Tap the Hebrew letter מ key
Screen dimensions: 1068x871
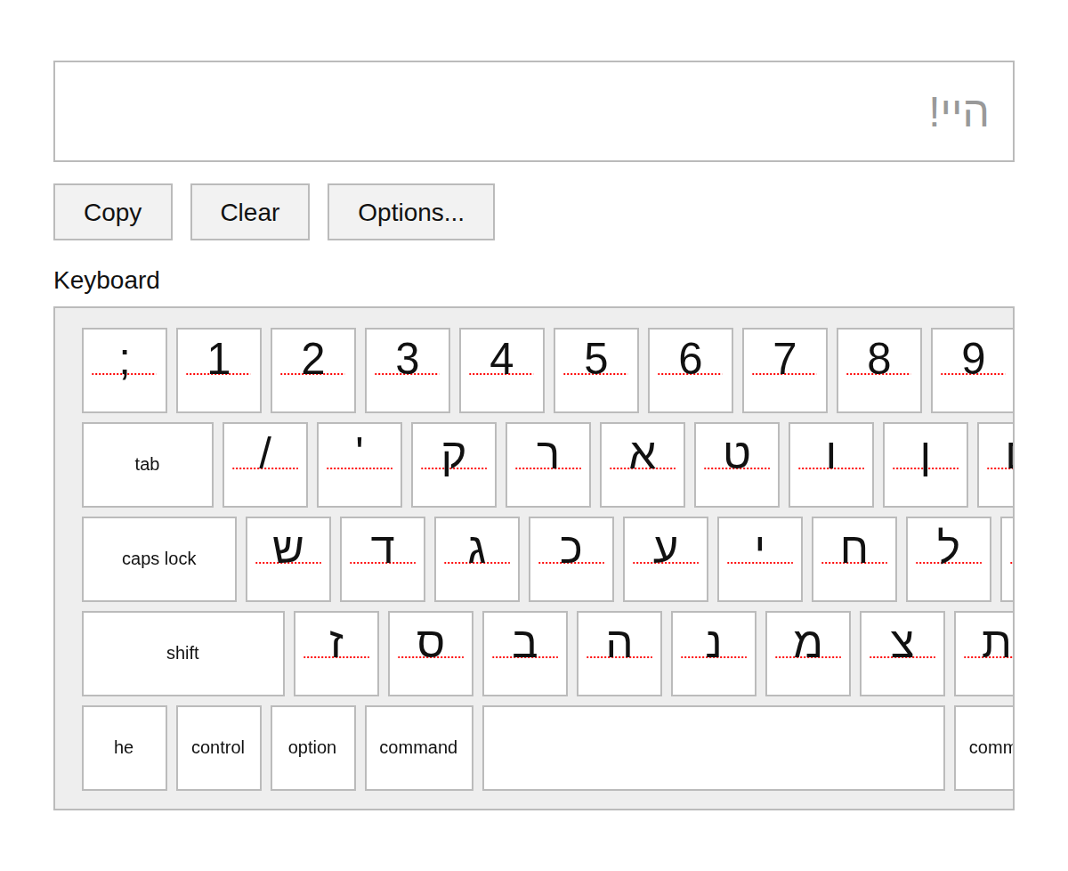[808, 654]
